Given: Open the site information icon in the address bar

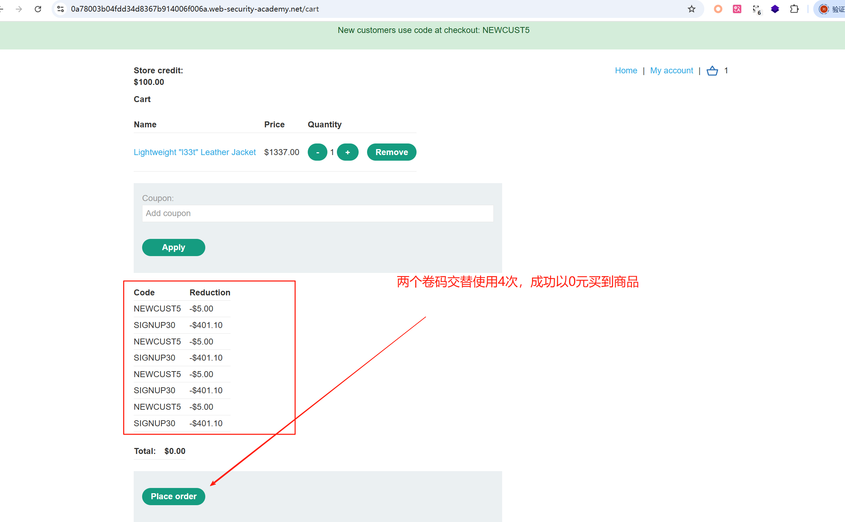Looking at the screenshot, I should [x=60, y=9].
